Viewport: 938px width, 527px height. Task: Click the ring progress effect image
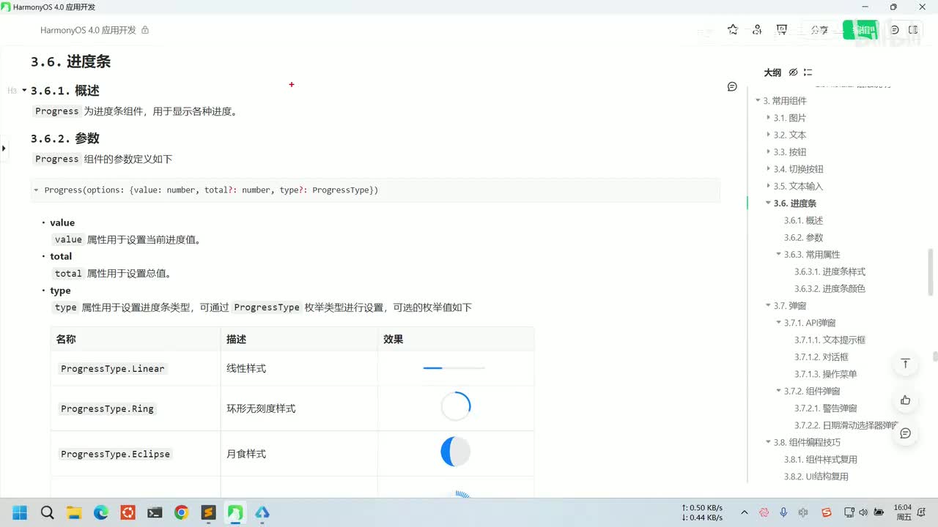(456, 406)
